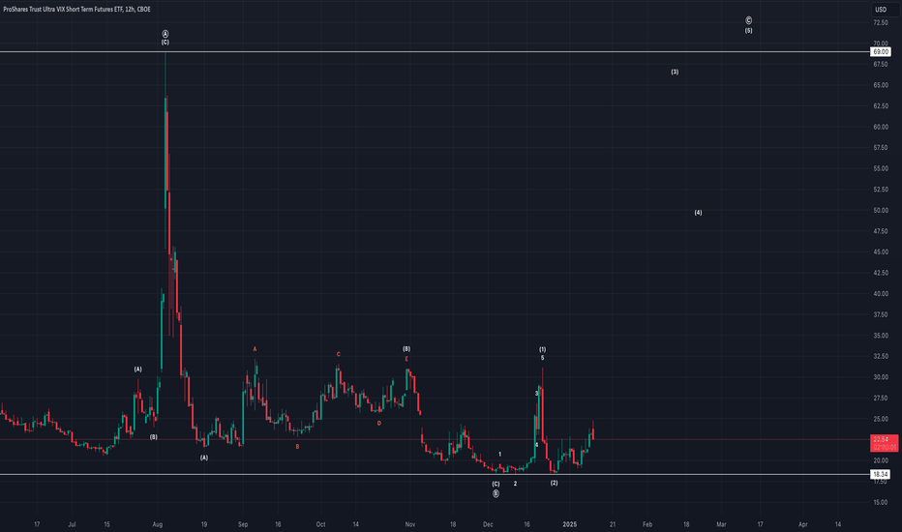The height and width of the screenshot is (532, 902).
Task: Click the 65.00 price scale value
Action: 881,85
